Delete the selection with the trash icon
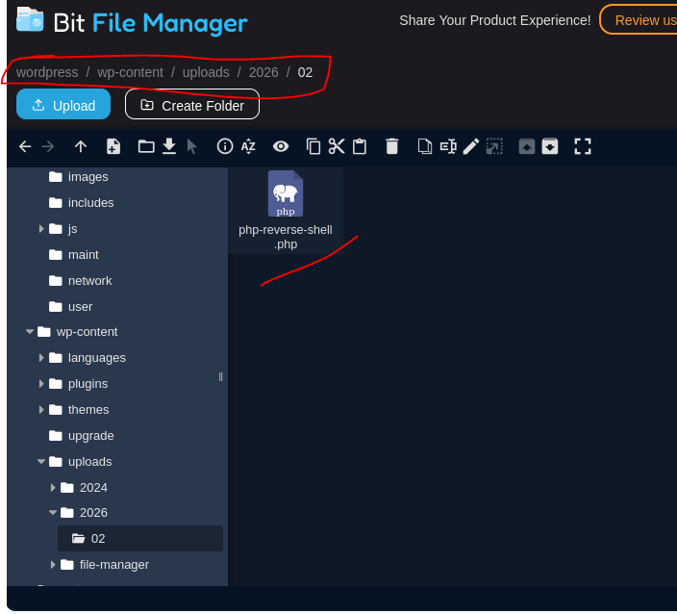Screen dimensions: 677x614 pyautogui.click(x=391, y=146)
